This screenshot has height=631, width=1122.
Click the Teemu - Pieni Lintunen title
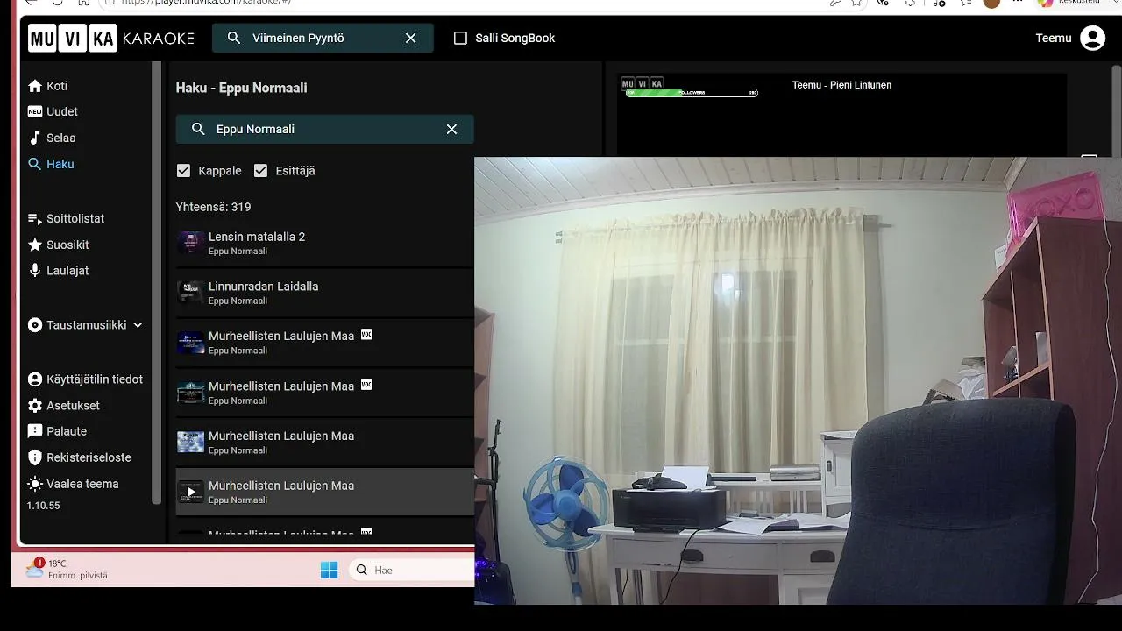click(841, 85)
